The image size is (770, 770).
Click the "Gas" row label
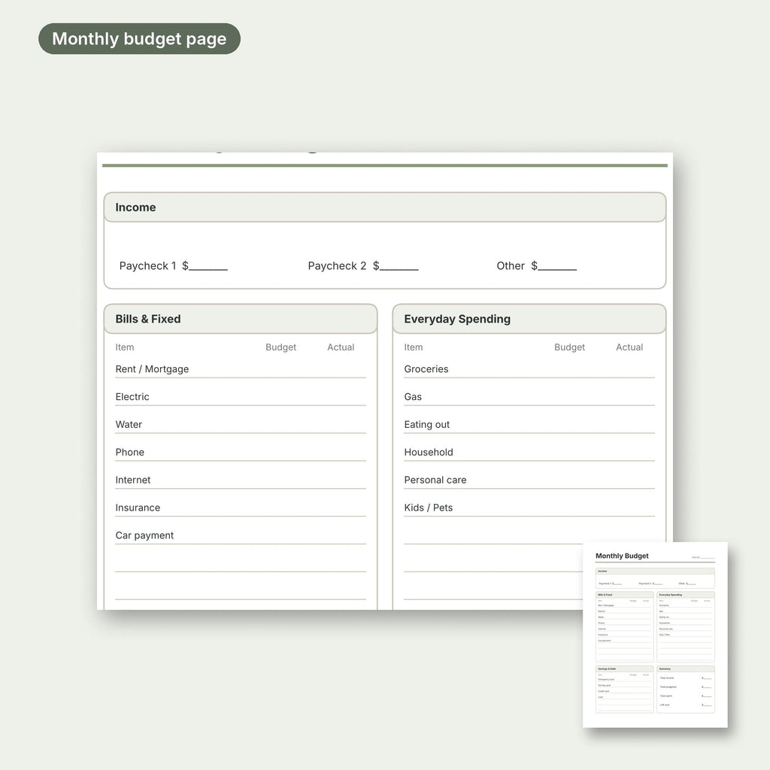tap(413, 396)
